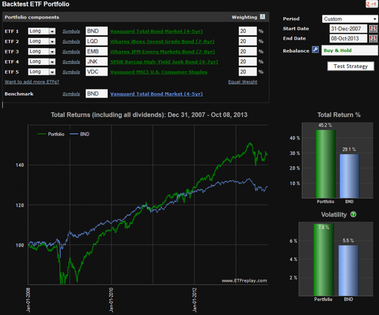Click the Google +1 icon
379x315 pixels.
pyautogui.click(x=371, y=4)
